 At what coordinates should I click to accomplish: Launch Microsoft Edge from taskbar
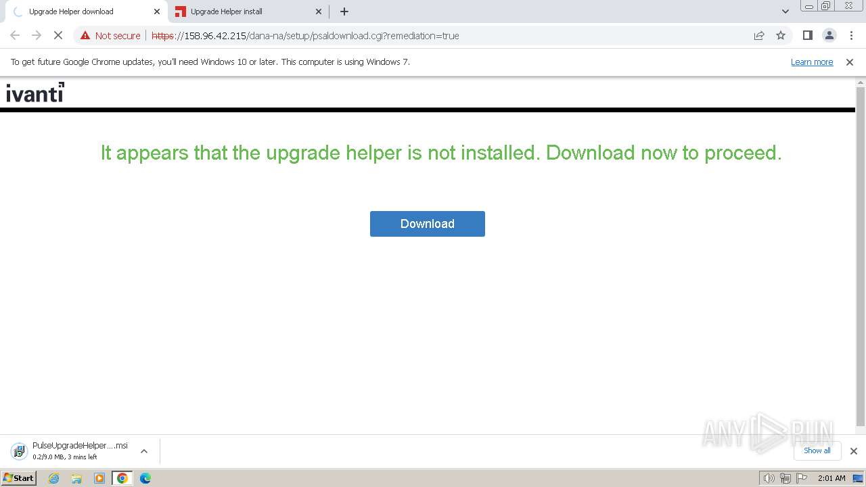coord(145,478)
